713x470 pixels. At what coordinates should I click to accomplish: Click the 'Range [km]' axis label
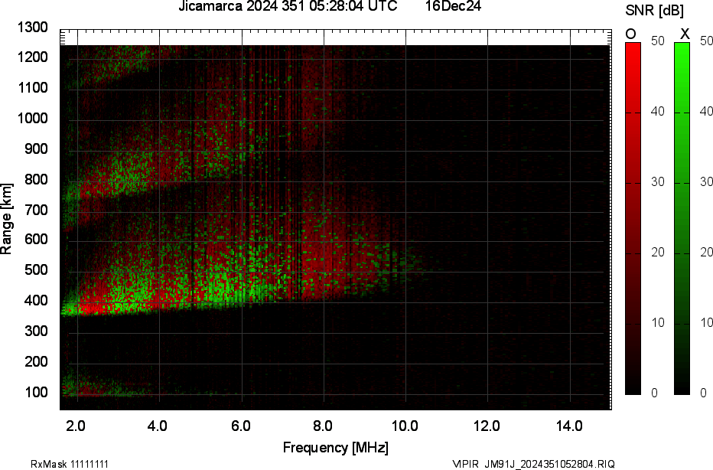6,219
